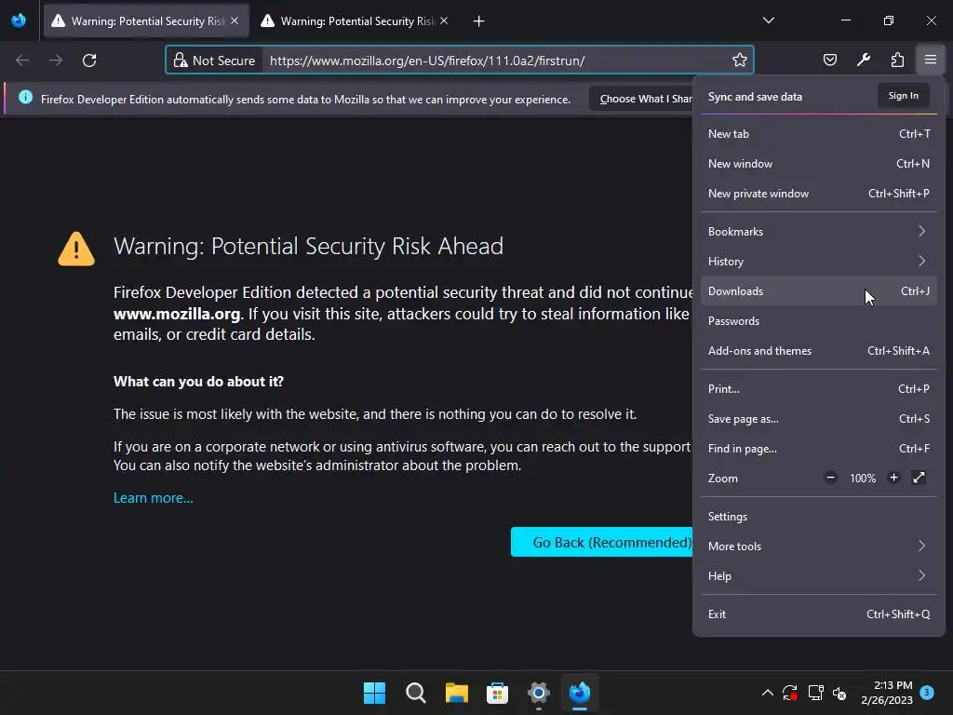
Task: Open Microsoft Store from taskbar
Action: tap(497, 693)
